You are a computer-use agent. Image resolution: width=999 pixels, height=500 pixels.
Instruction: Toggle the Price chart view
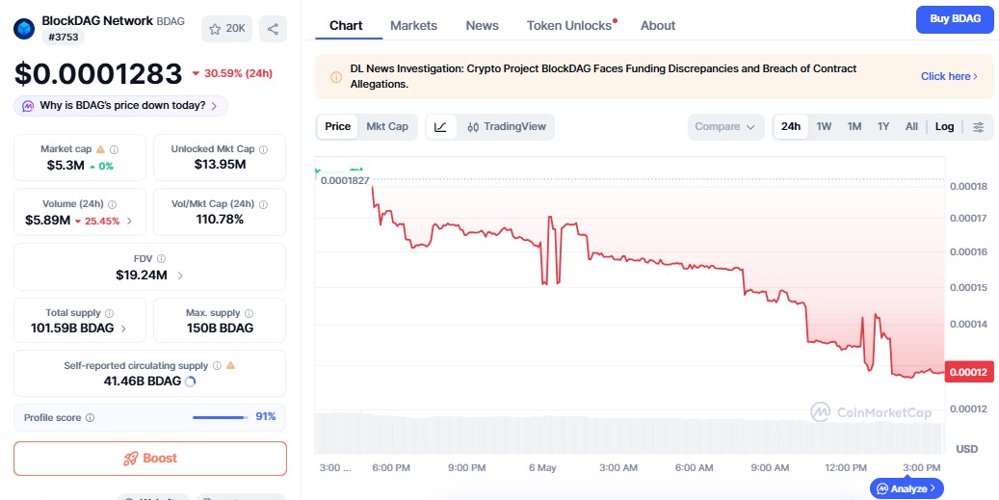(x=338, y=127)
